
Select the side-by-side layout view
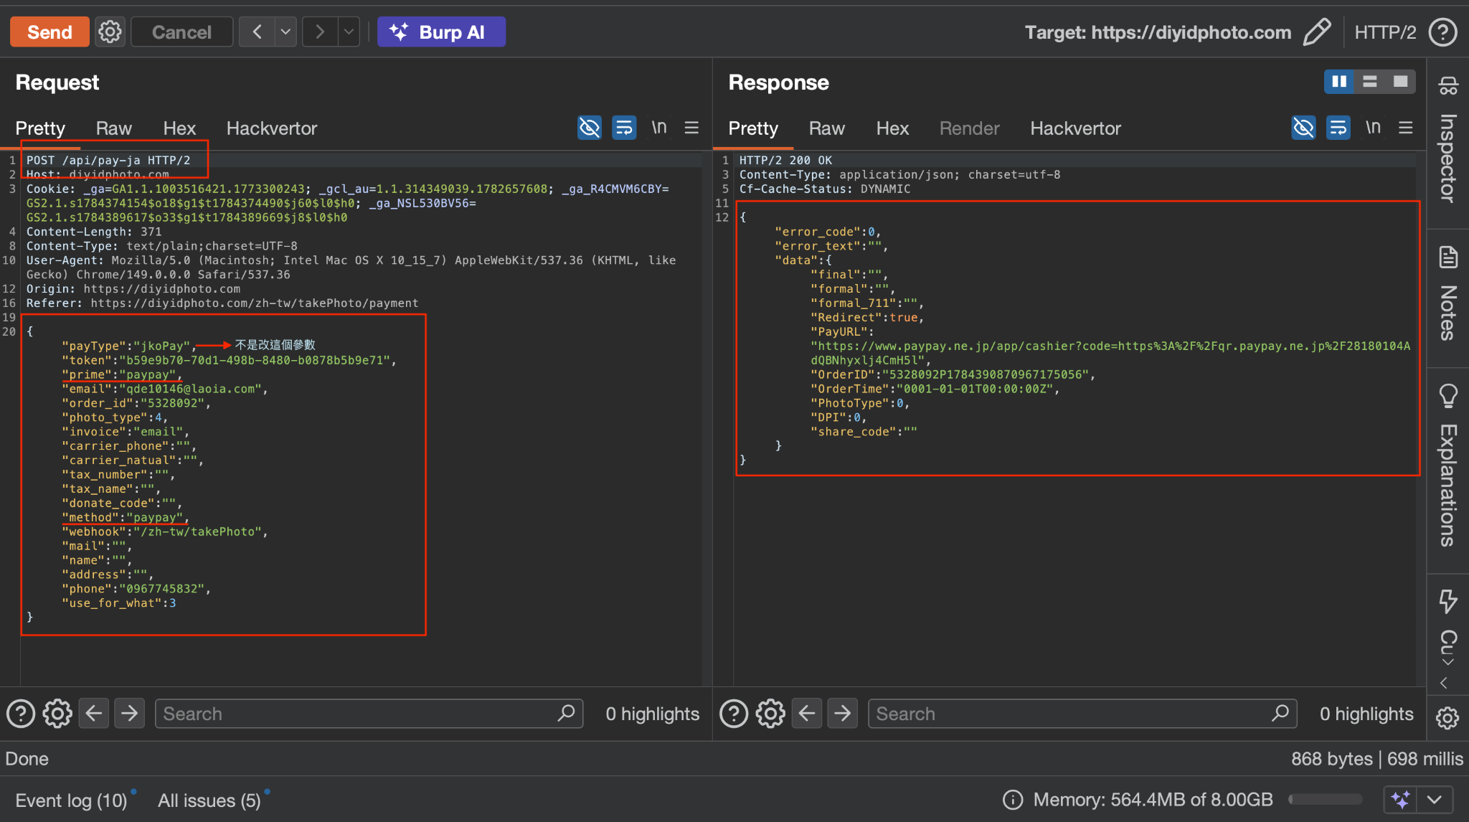[1339, 82]
